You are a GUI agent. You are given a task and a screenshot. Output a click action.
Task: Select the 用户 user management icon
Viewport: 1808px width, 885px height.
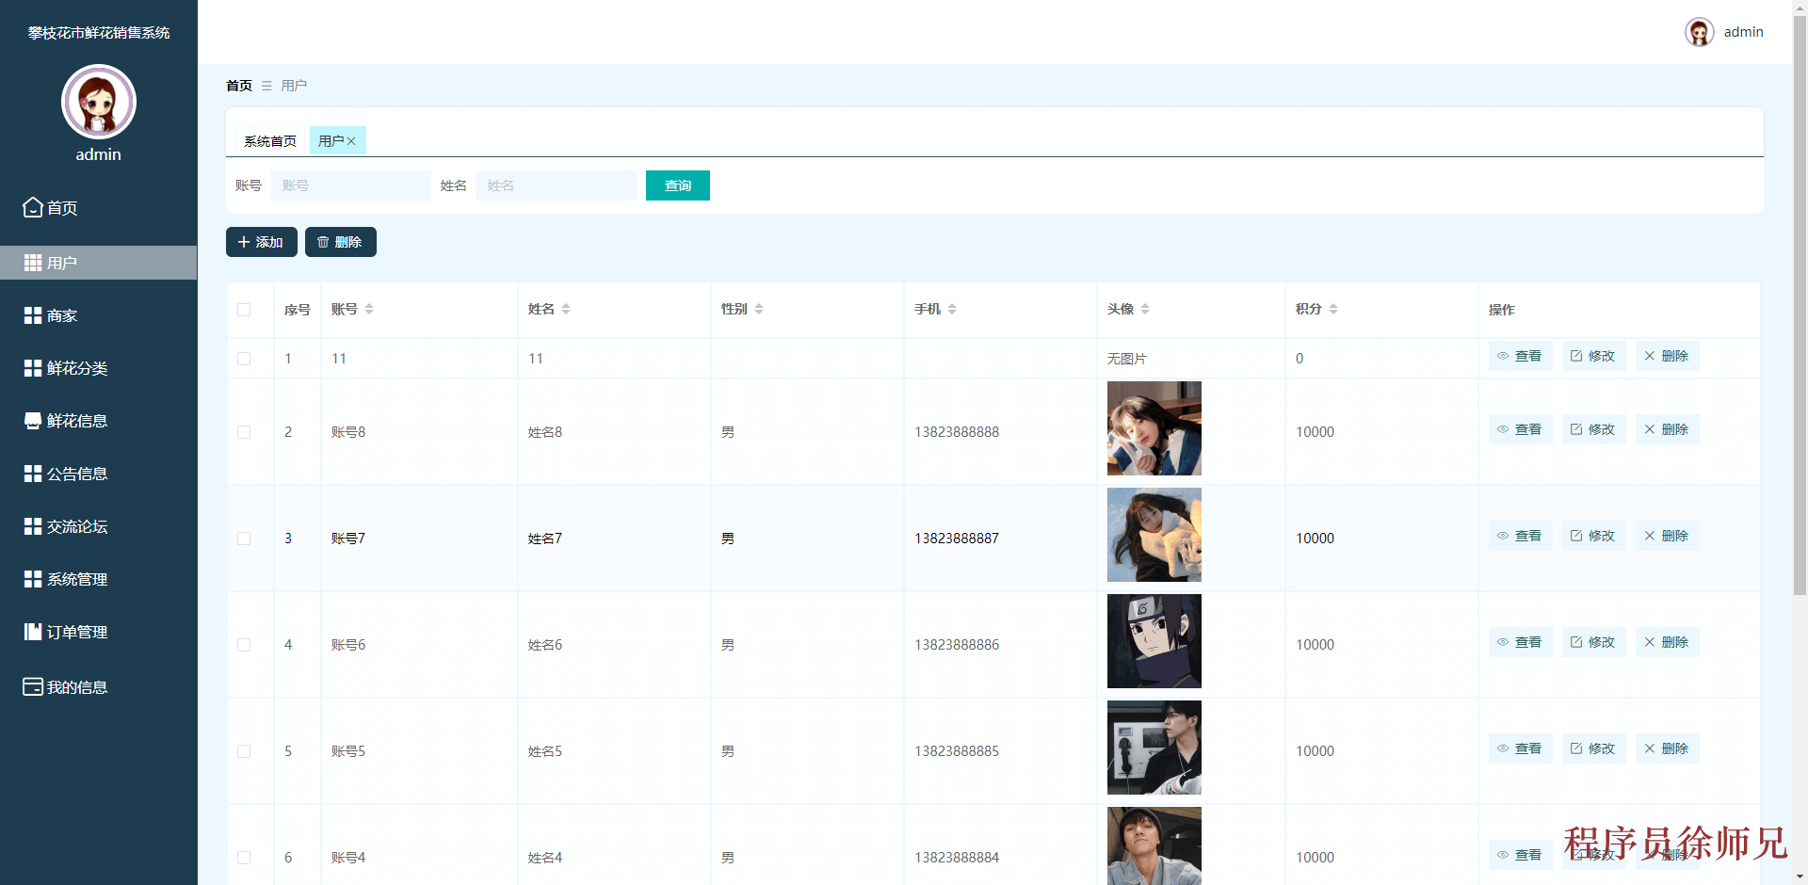click(31, 263)
